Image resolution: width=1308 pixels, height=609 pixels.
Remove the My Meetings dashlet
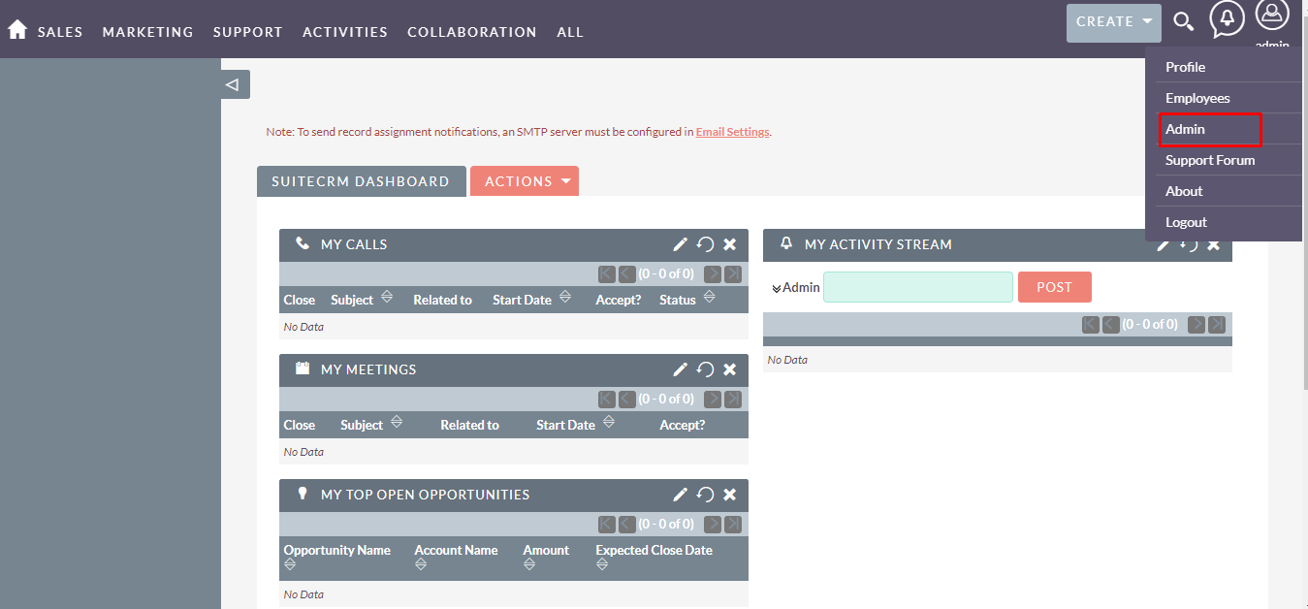pyautogui.click(x=730, y=369)
